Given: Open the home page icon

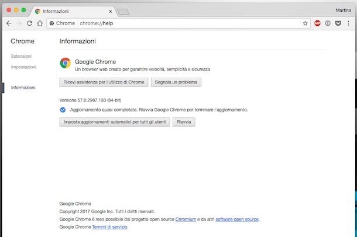Looking at the screenshot, I should coord(40,23).
